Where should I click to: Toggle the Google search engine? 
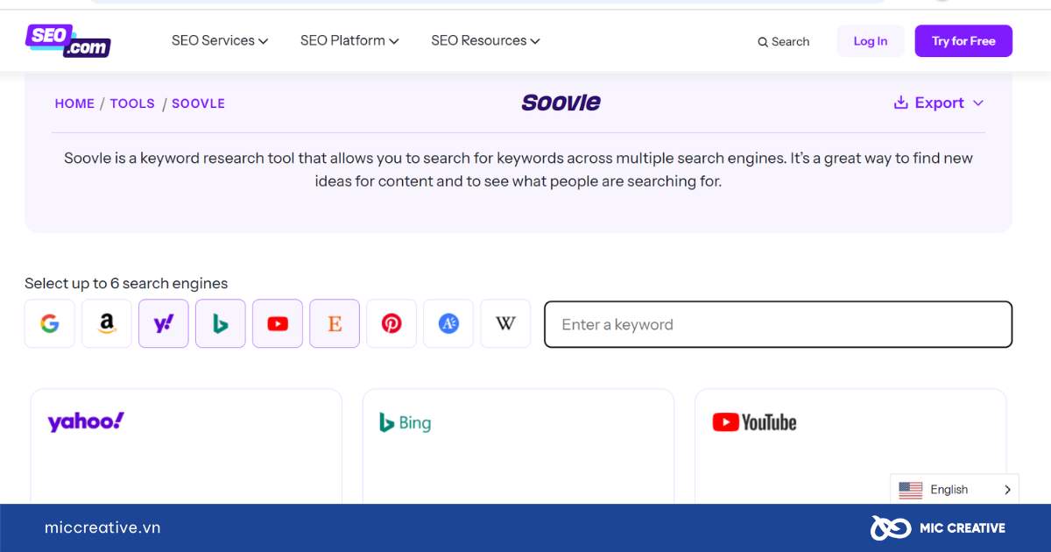click(x=50, y=323)
